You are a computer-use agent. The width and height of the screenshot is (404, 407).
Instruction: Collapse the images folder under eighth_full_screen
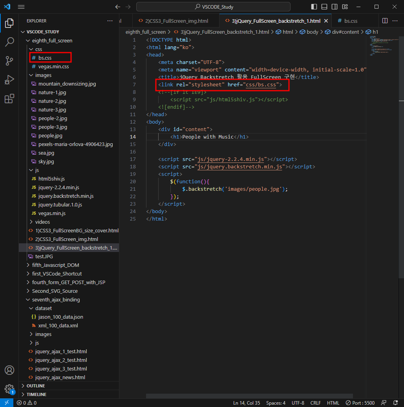tap(69, 75)
